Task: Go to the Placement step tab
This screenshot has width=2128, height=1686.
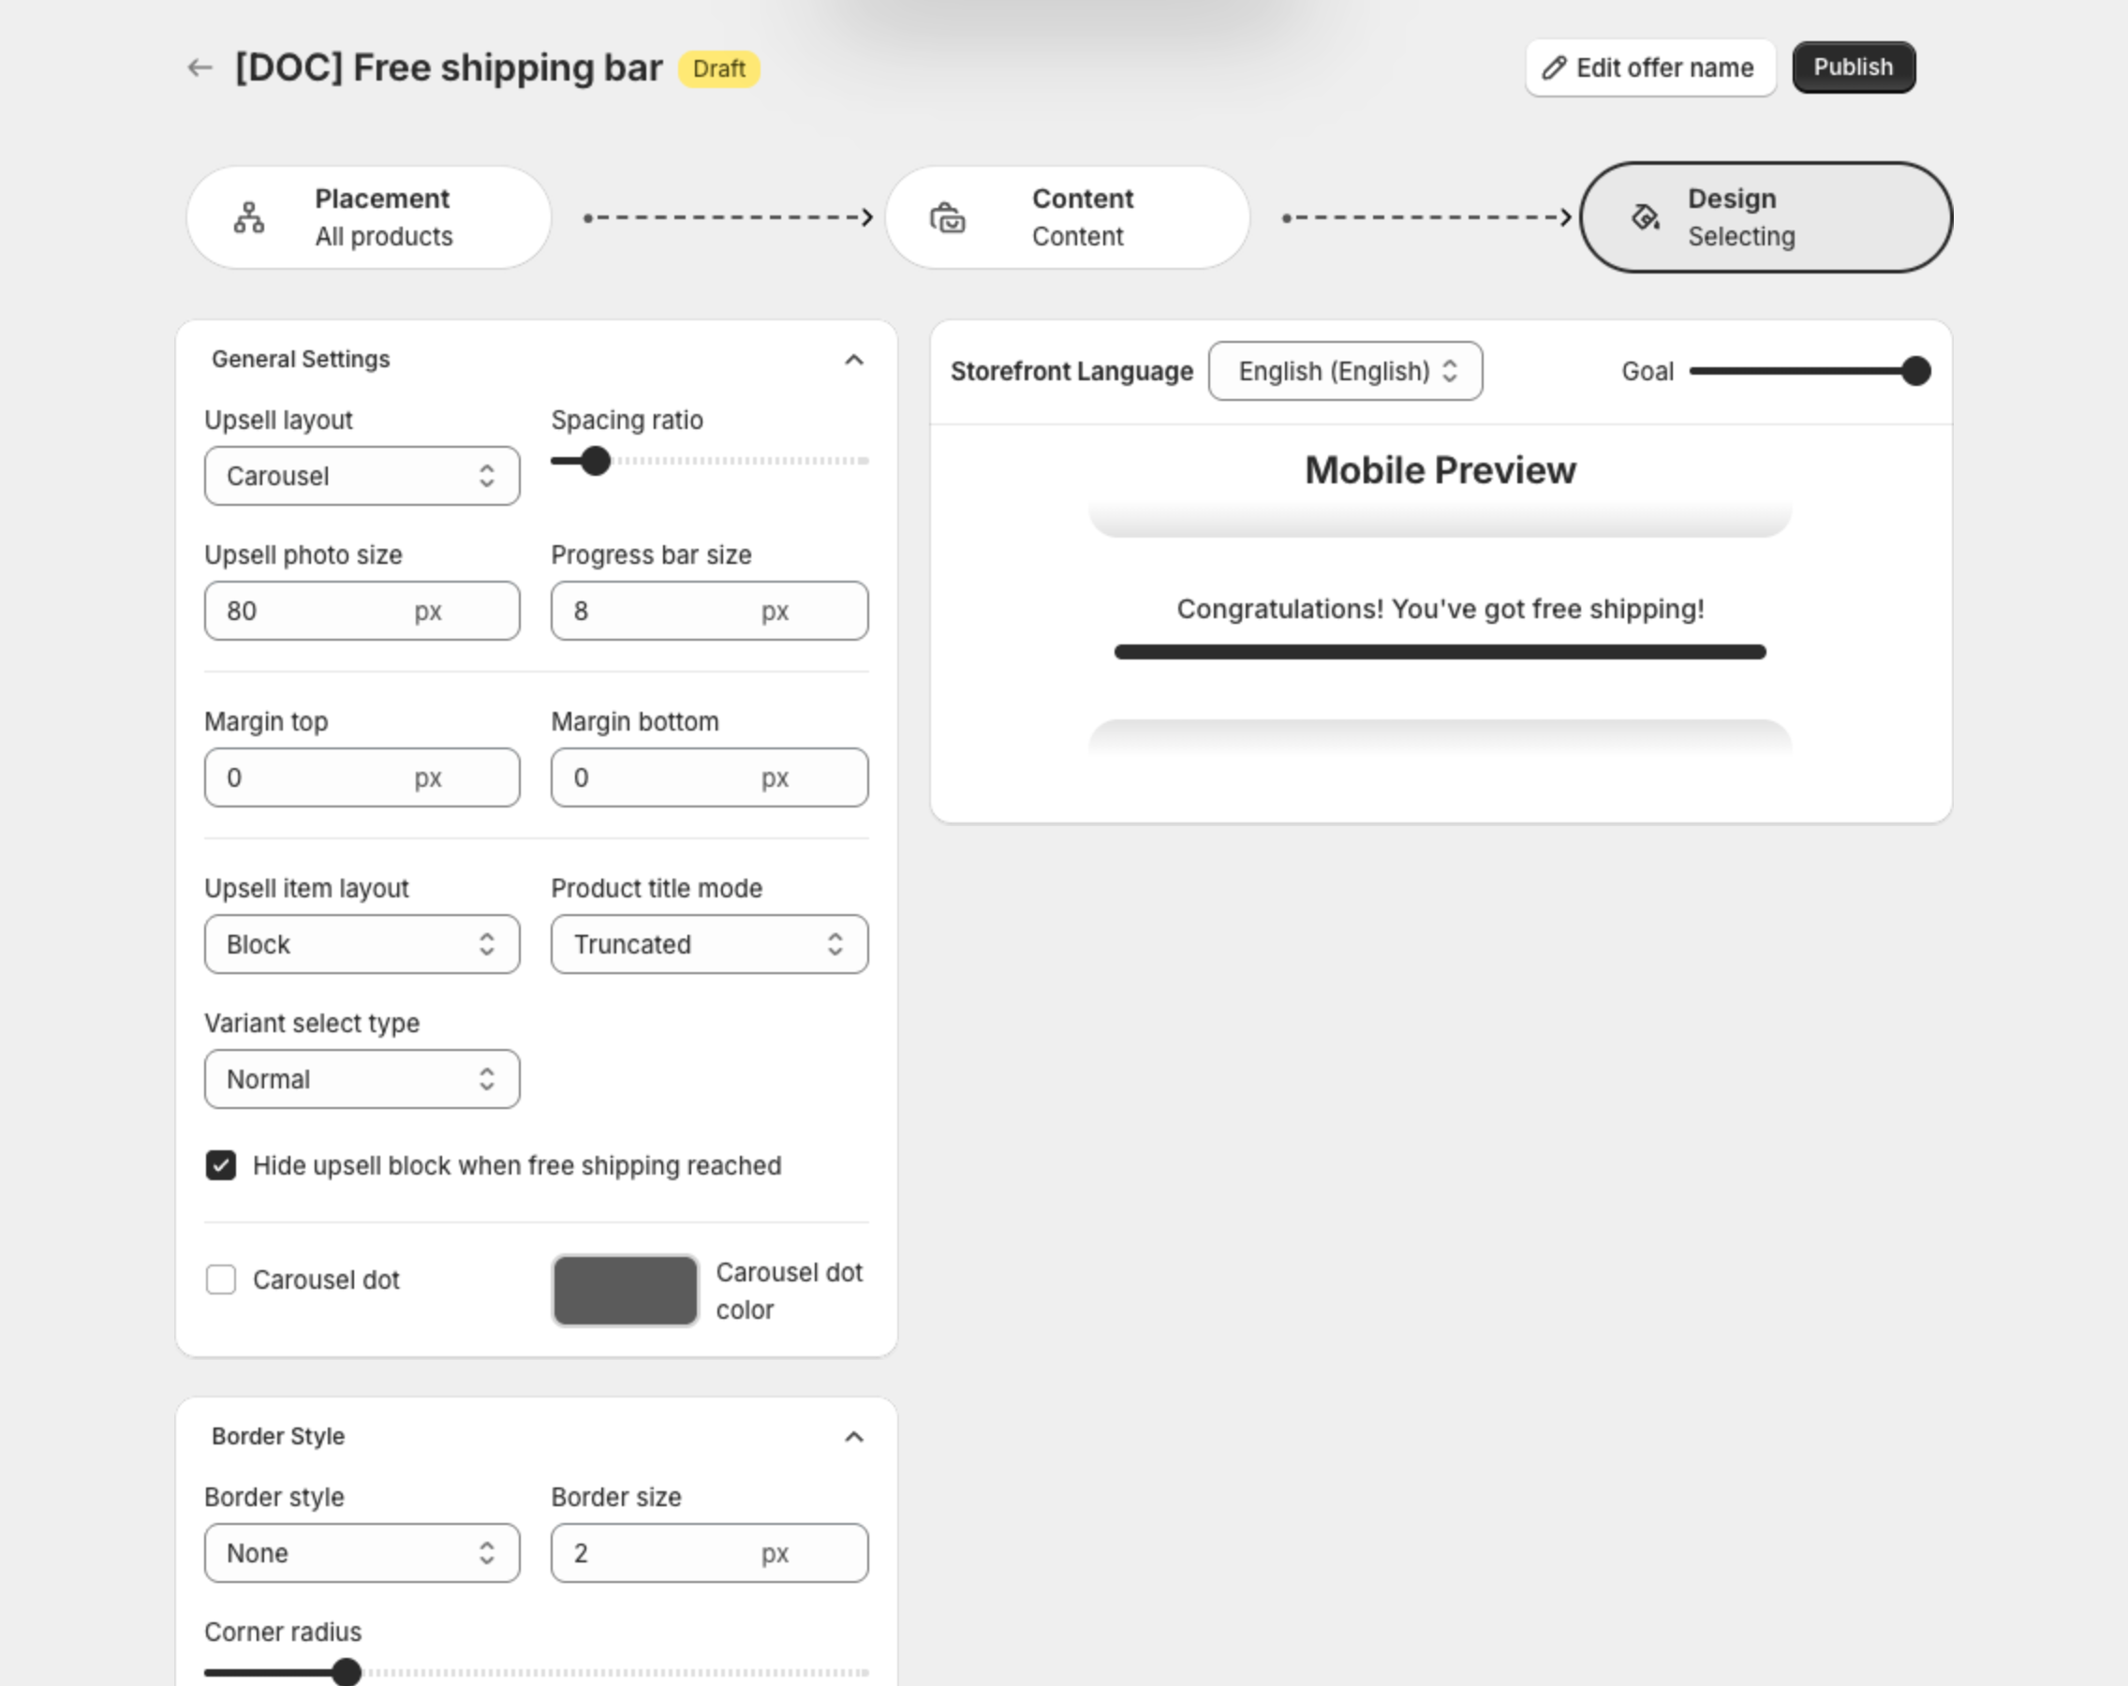Action: pos(368,217)
